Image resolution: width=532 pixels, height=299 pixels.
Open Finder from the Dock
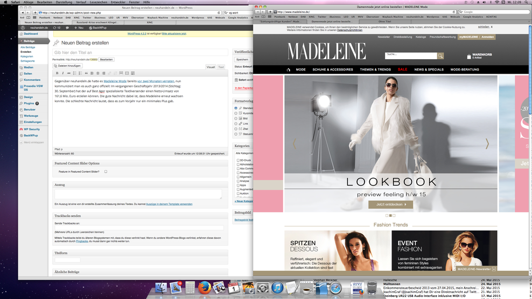[161, 288]
